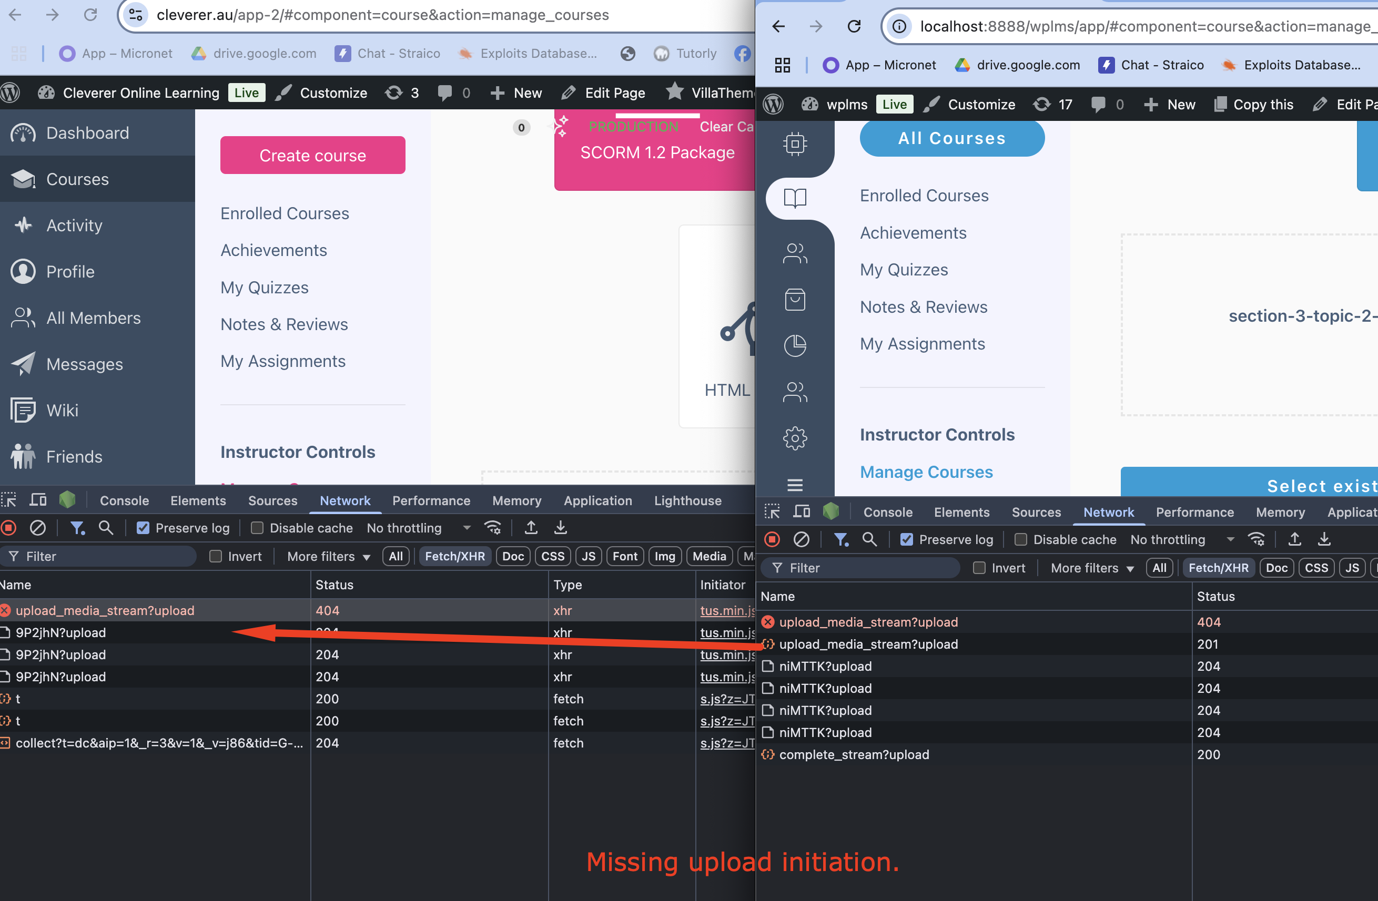Click export HAR icon in right DevTools
The width and height of the screenshot is (1378, 901).
[1324, 539]
